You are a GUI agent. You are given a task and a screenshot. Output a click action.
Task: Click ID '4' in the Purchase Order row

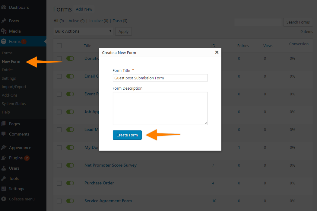213,183
